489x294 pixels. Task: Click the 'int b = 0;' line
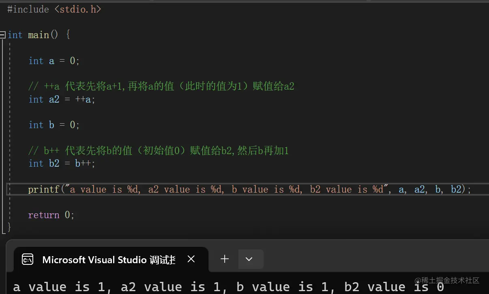pos(54,125)
